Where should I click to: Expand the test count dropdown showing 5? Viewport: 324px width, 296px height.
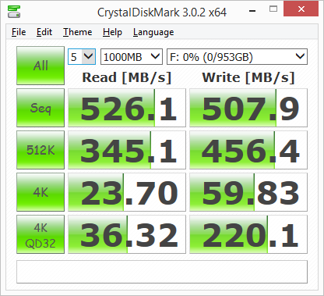[x=82, y=56]
